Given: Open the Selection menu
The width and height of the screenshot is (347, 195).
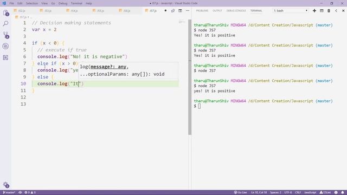Looking at the screenshot, I should point(32,3).
